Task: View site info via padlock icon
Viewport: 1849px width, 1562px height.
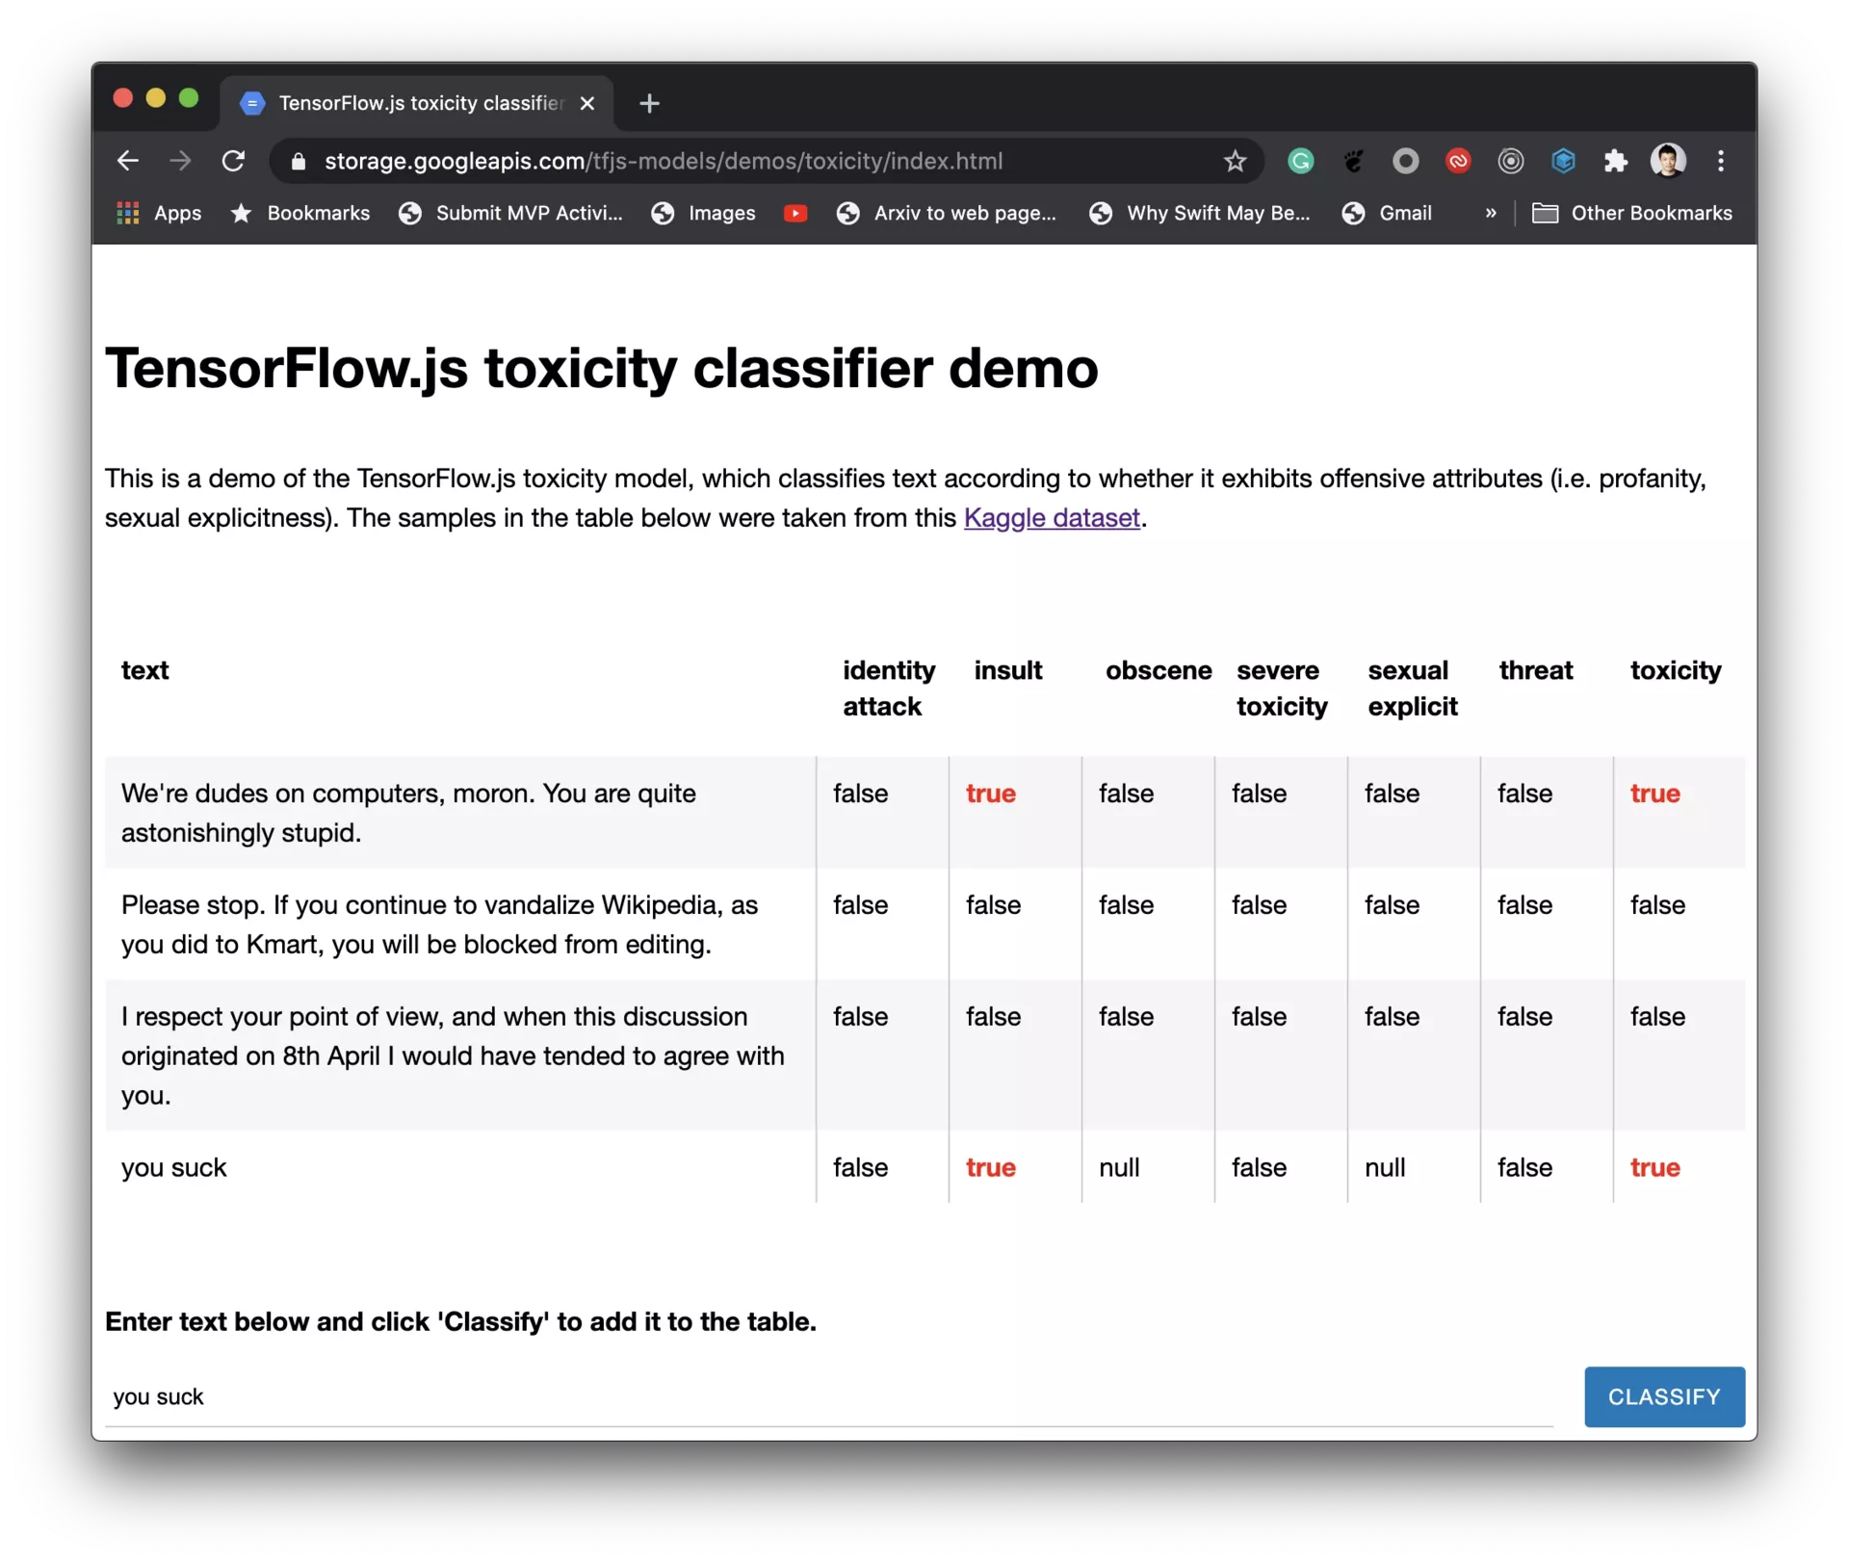Action: point(299,162)
